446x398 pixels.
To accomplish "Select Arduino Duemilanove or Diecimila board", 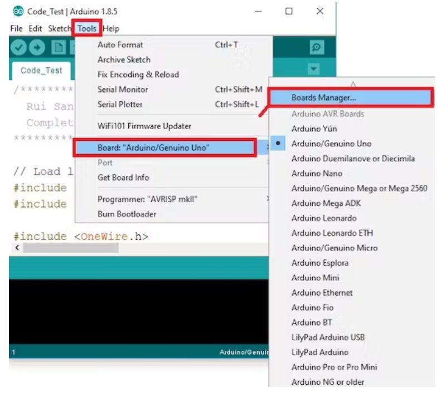I will click(x=352, y=159).
